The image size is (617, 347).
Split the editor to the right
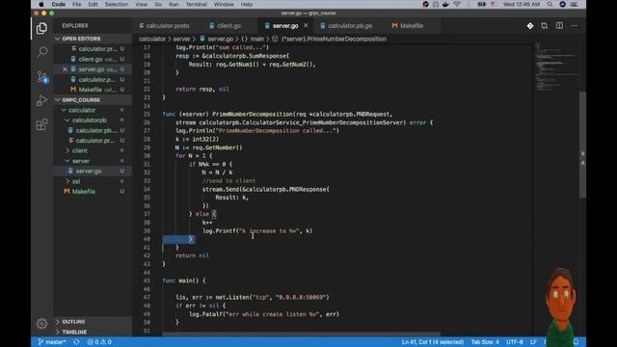point(559,26)
